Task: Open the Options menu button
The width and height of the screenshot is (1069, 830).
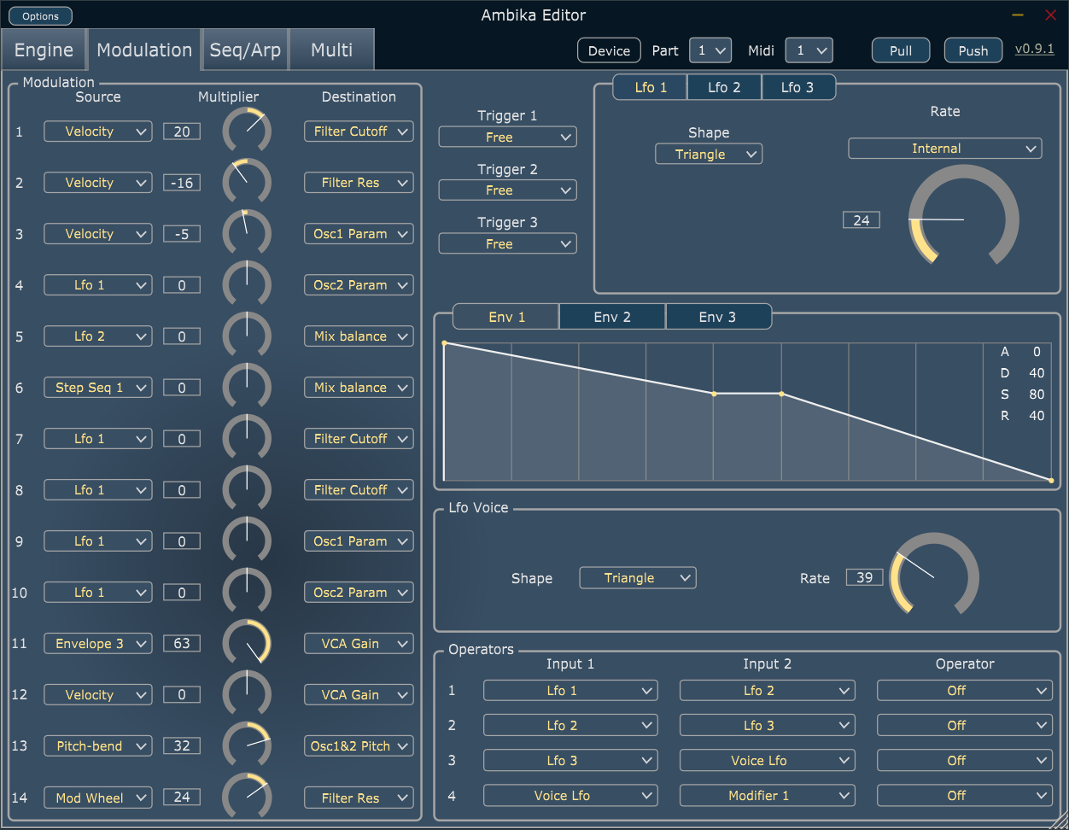Action: pyautogui.click(x=40, y=16)
